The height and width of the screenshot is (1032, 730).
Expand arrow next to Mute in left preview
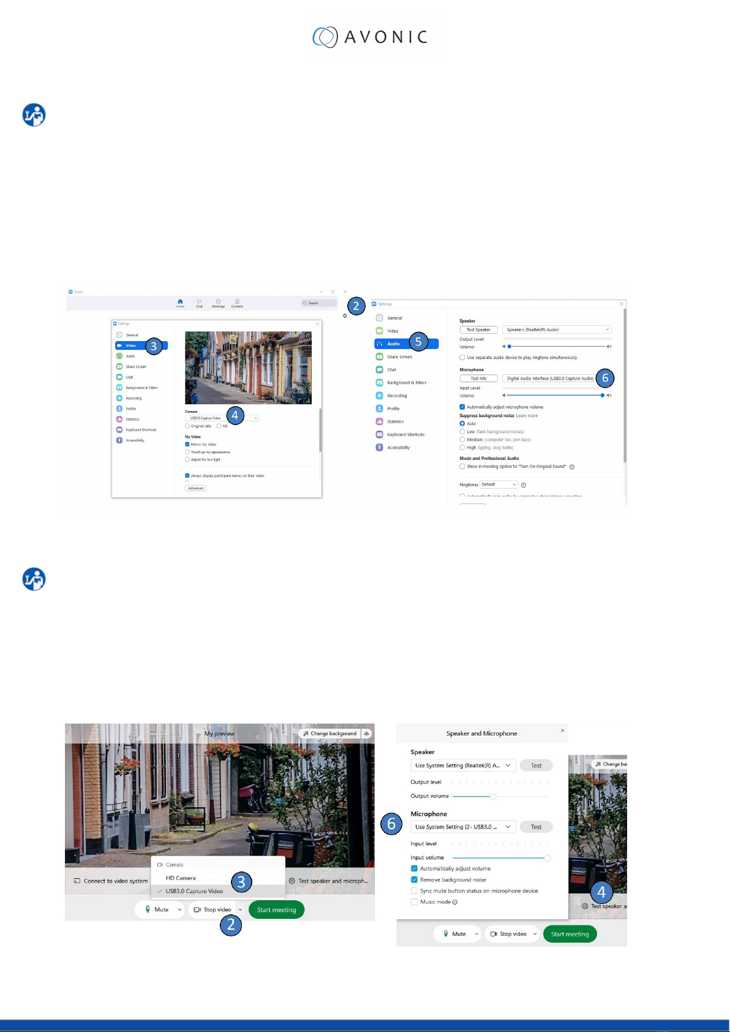(179, 910)
